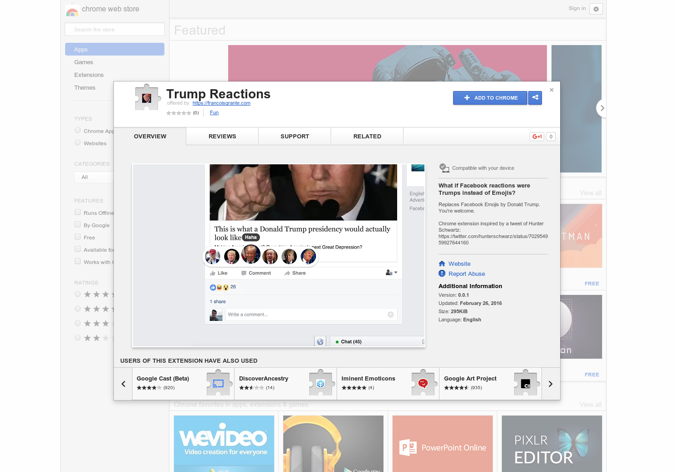Click the Chrome Web Store logo

[72, 10]
